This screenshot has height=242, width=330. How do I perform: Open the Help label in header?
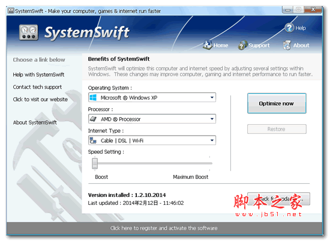click(x=301, y=28)
